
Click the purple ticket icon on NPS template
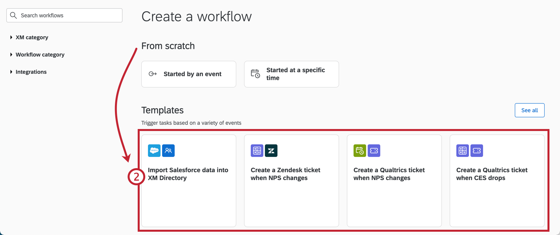tap(374, 150)
